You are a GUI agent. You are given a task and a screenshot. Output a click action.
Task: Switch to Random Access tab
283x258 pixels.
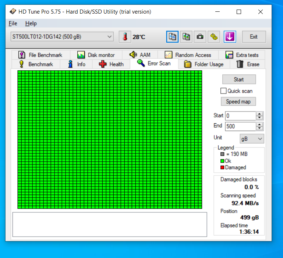(188, 55)
